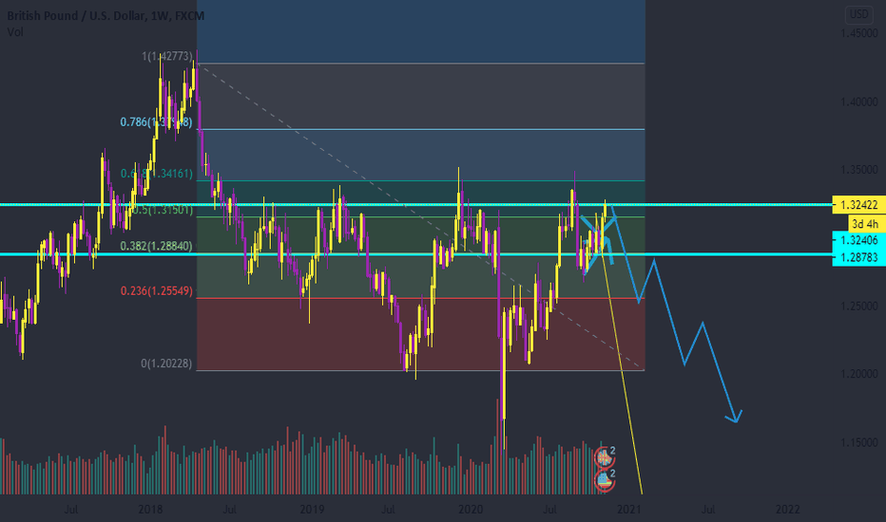The image size is (886, 522).
Task: Click the 1(1.42773) Fibonacci top label
Action: tap(167, 56)
